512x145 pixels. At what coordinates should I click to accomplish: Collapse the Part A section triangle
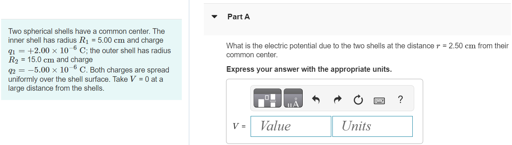pyautogui.click(x=214, y=17)
